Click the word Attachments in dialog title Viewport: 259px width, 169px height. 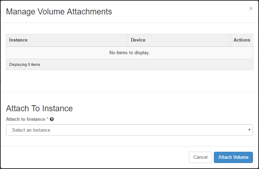[x=89, y=12]
